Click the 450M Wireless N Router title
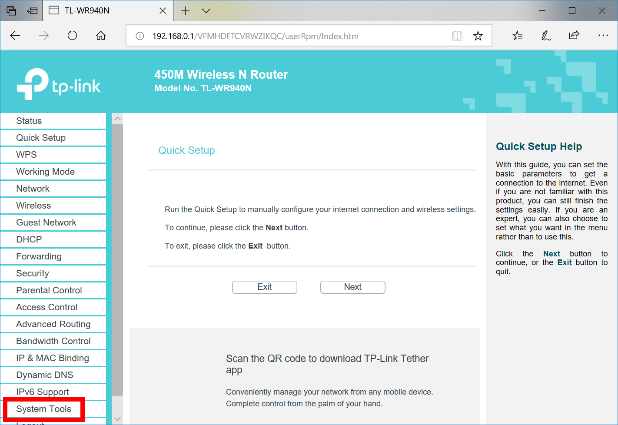Screen dimensions: 618x425 coord(221,75)
